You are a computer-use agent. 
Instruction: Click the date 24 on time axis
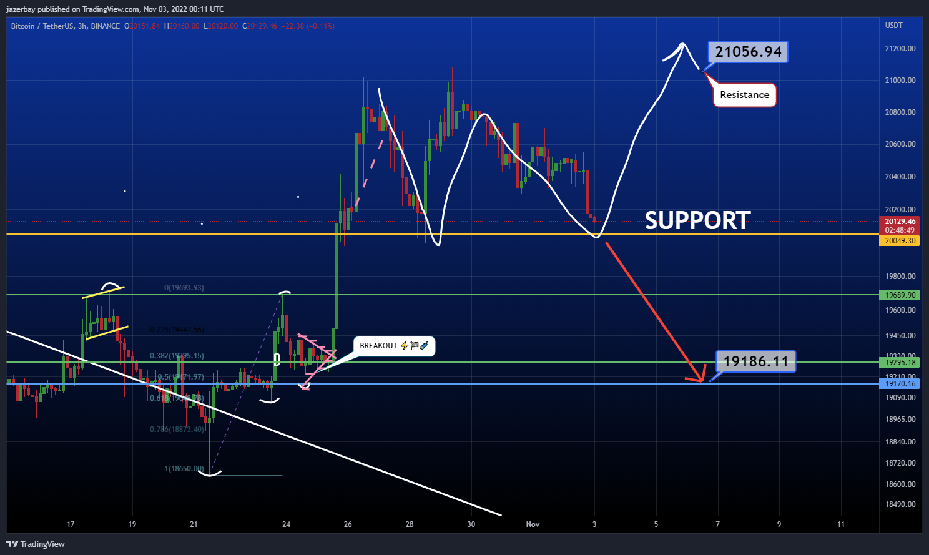[x=286, y=524]
